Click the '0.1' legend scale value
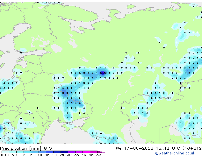This screenshot has height=156, width=202. 4,155
